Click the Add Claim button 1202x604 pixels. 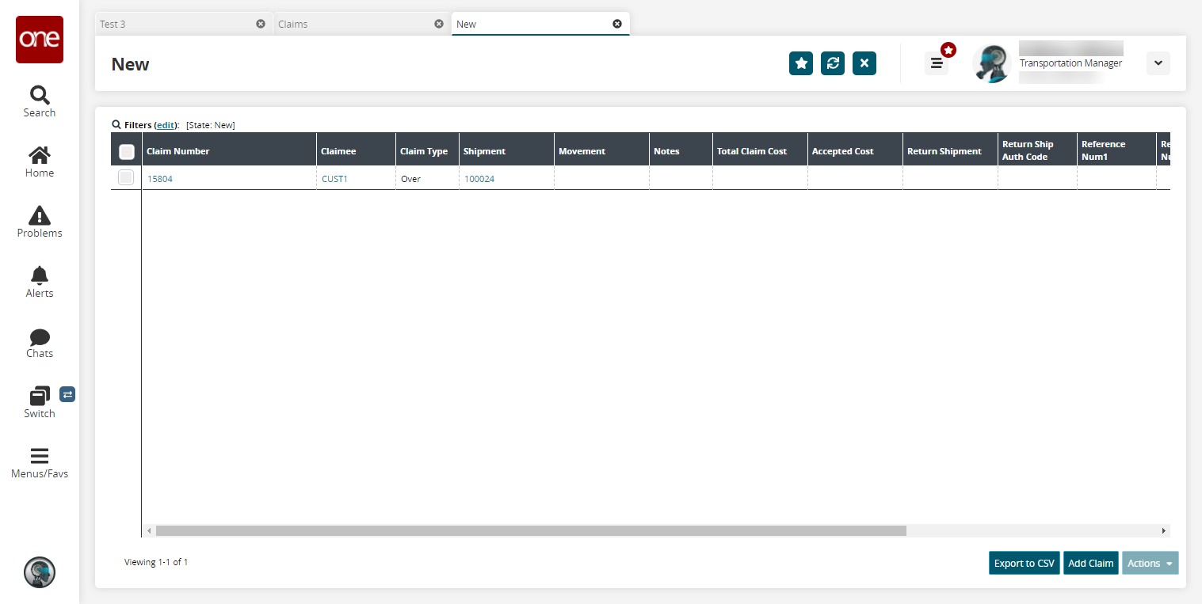click(x=1090, y=563)
